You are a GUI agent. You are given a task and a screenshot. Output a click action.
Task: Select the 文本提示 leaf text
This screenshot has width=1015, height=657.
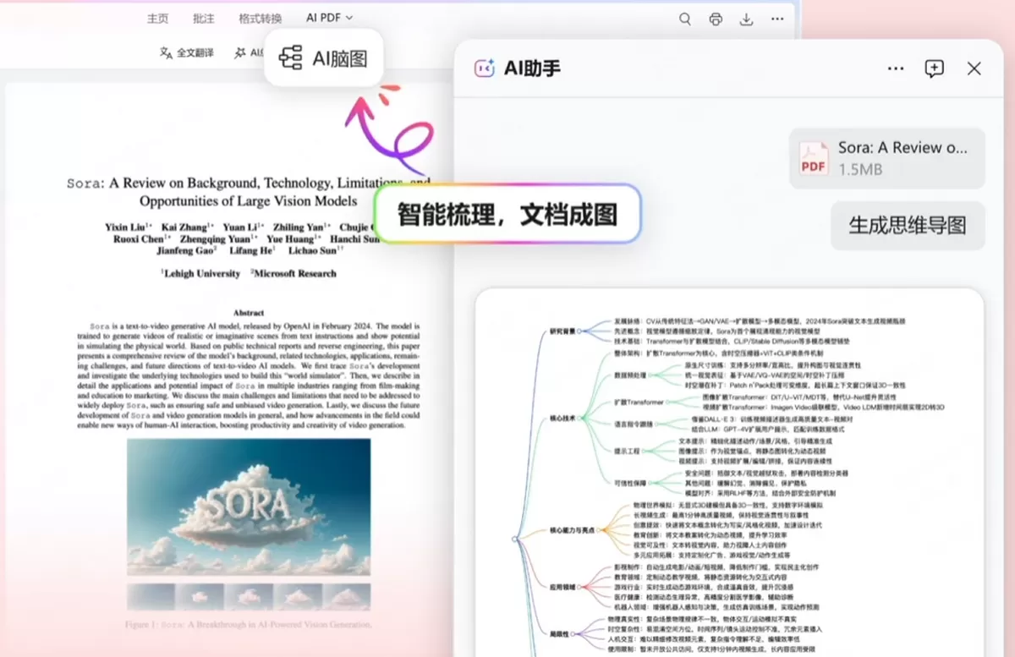(x=757, y=441)
